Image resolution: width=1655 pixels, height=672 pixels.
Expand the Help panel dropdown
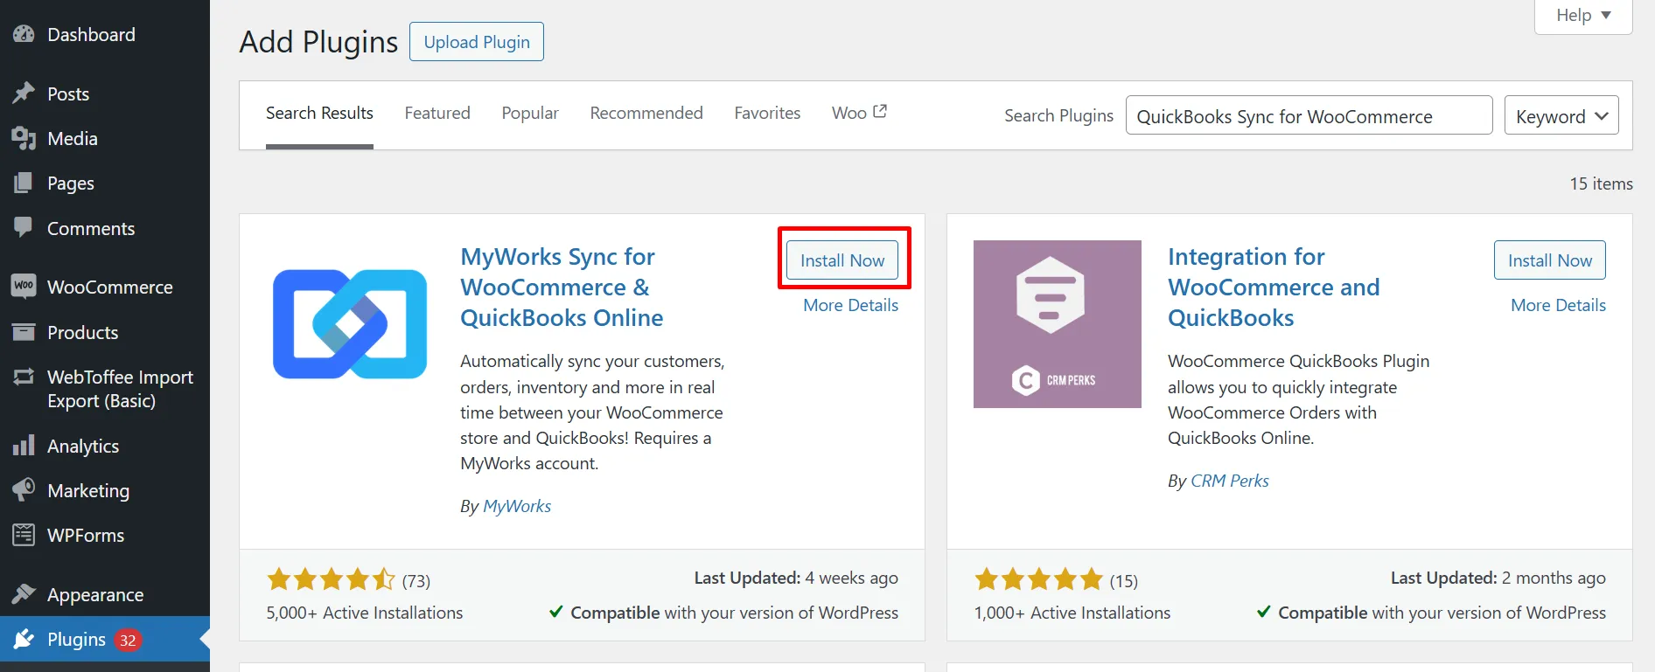1583,16
